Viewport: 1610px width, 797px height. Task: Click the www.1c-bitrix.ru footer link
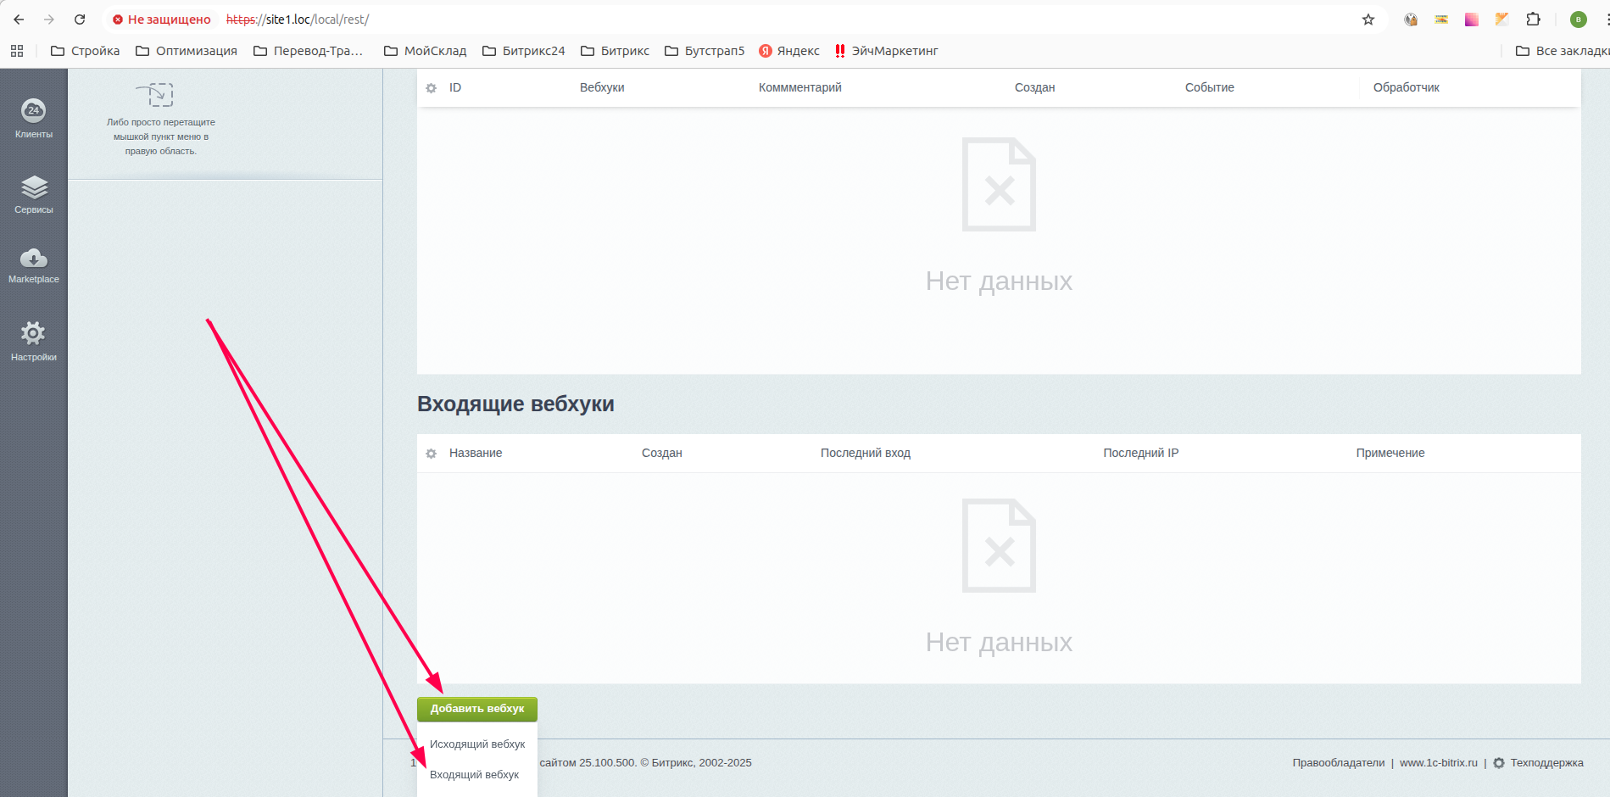[1438, 763]
